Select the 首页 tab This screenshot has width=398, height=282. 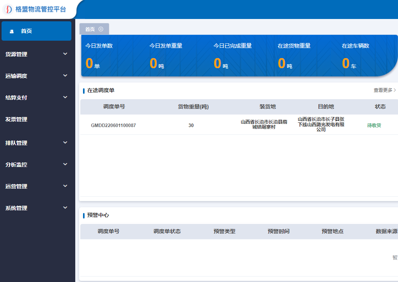tap(90, 29)
